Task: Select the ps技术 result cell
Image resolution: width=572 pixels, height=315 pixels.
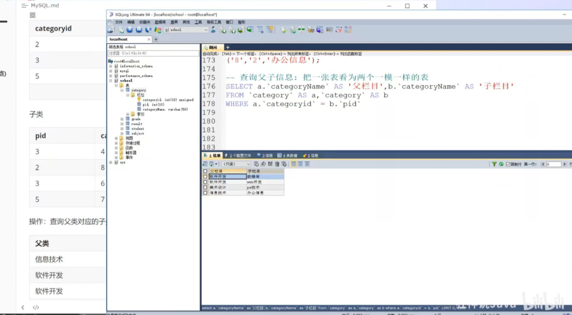Action: 265,187
